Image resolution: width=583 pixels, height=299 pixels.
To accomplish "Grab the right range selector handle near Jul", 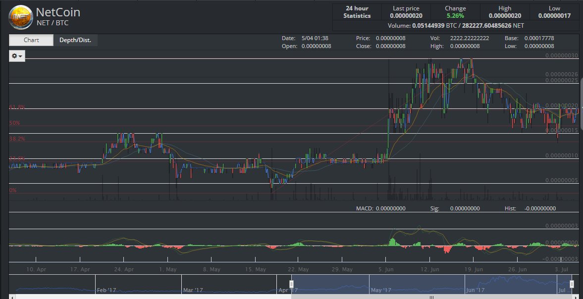I will (572, 284).
